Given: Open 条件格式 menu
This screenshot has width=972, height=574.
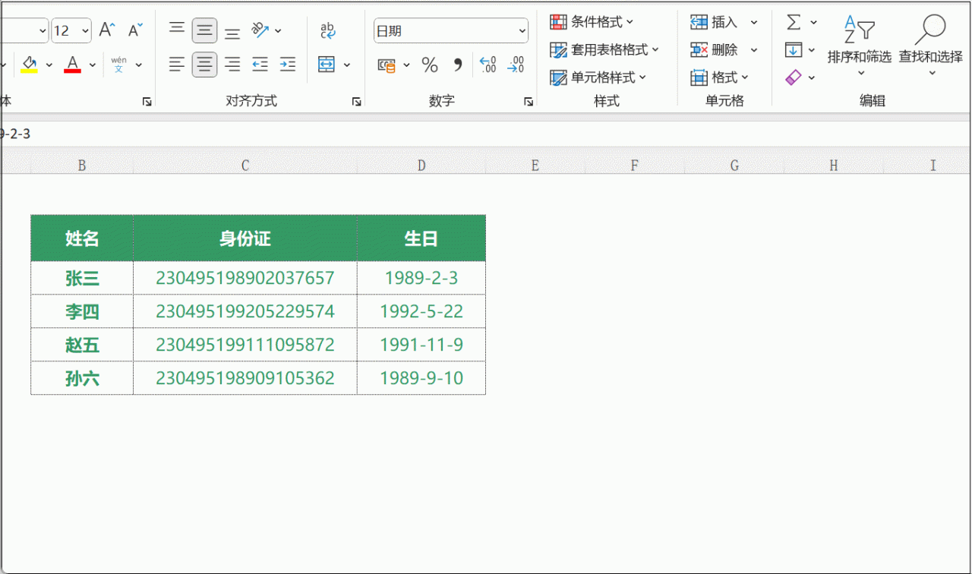Looking at the screenshot, I should [592, 22].
